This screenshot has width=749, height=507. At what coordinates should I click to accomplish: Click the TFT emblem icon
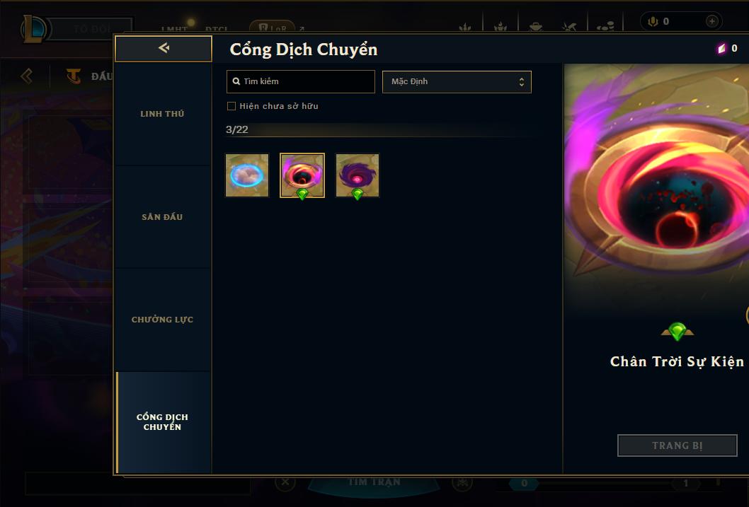pyautogui.click(x=74, y=76)
